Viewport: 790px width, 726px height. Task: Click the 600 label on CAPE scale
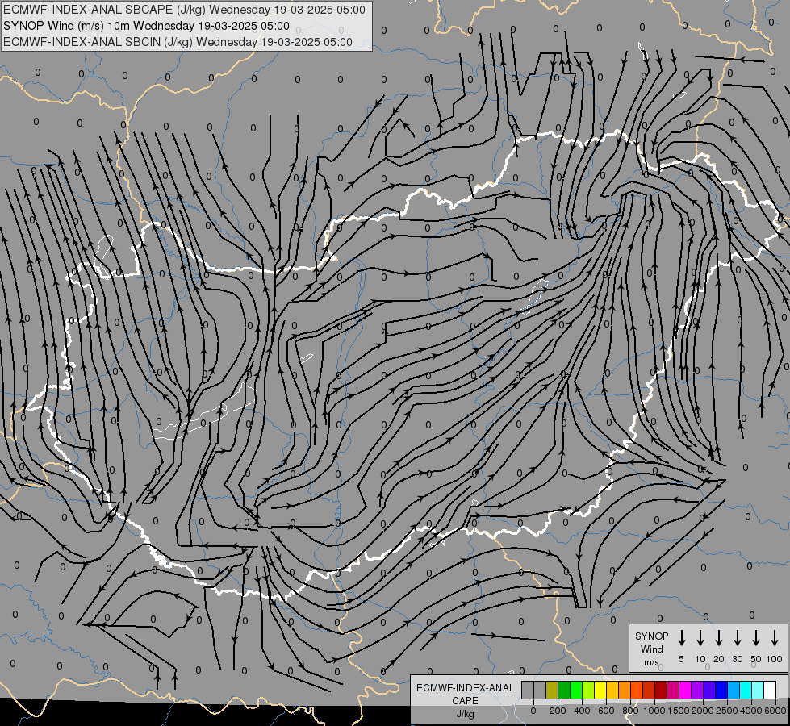(606, 711)
